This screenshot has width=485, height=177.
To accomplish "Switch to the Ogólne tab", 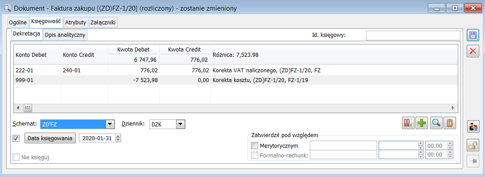I will (18, 23).
